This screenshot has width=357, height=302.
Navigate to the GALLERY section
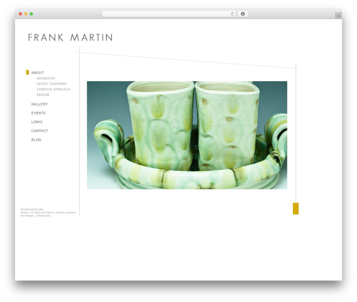point(40,104)
